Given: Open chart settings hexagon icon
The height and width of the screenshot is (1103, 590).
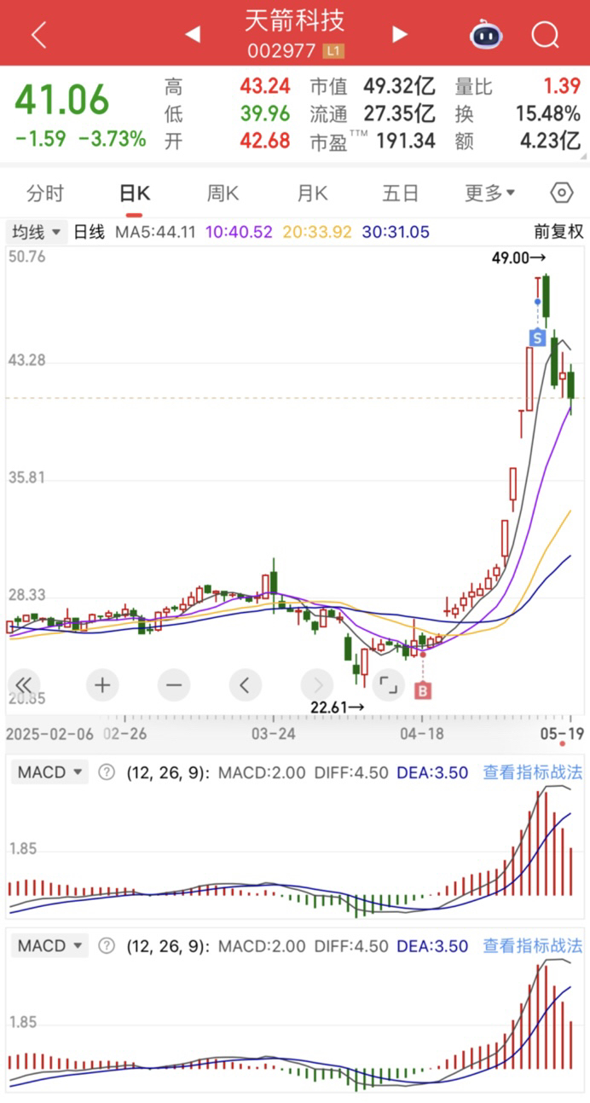Looking at the screenshot, I should (561, 193).
